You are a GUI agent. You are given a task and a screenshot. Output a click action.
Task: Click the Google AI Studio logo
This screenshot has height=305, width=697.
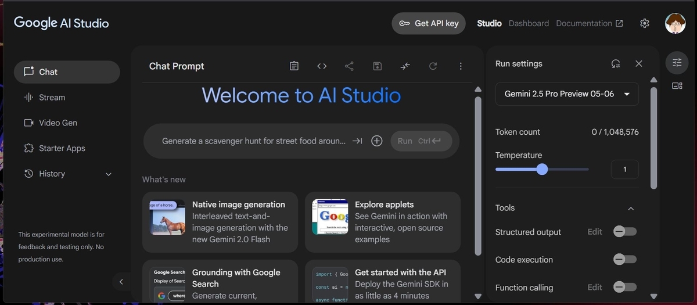[x=61, y=23]
